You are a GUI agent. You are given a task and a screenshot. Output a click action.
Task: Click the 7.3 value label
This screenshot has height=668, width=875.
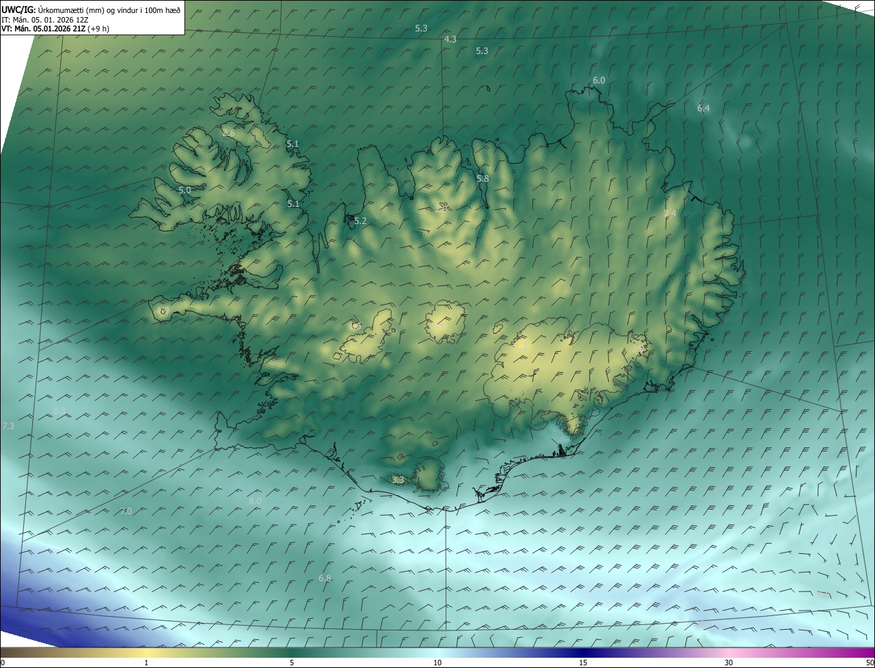click(x=8, y=426)
